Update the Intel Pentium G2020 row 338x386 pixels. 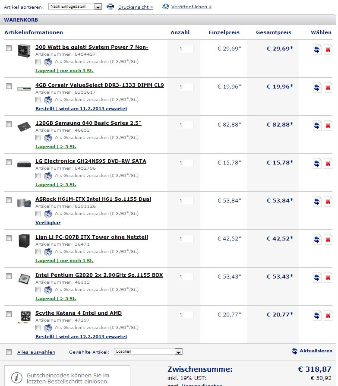point(317,278)
